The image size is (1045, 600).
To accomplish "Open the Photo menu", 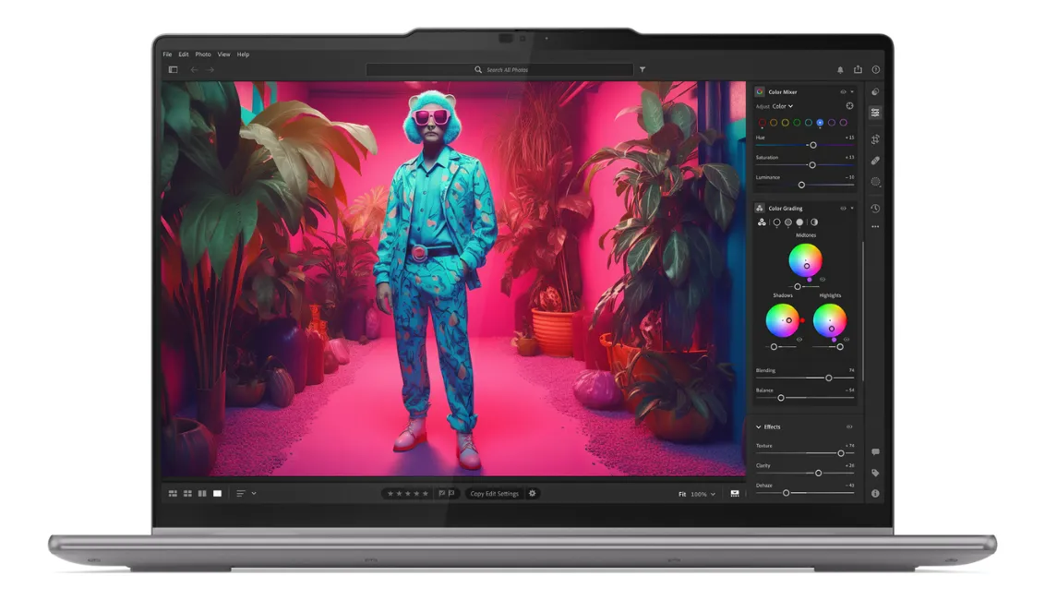I will pos(203,54).
